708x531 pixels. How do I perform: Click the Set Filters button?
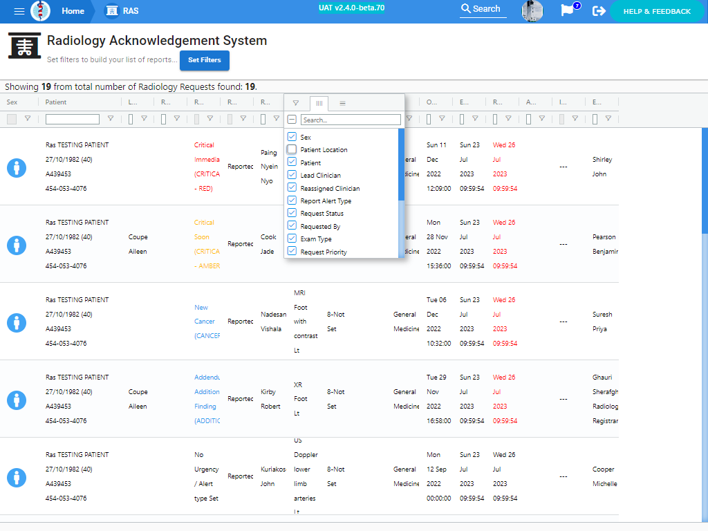pyautogui.click(x=205, y=60)
